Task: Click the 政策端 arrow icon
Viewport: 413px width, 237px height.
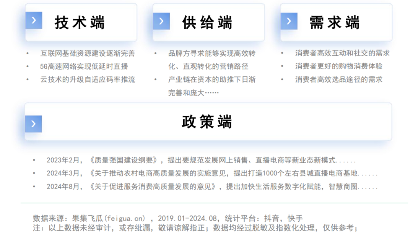Action: tap(34, 123)
